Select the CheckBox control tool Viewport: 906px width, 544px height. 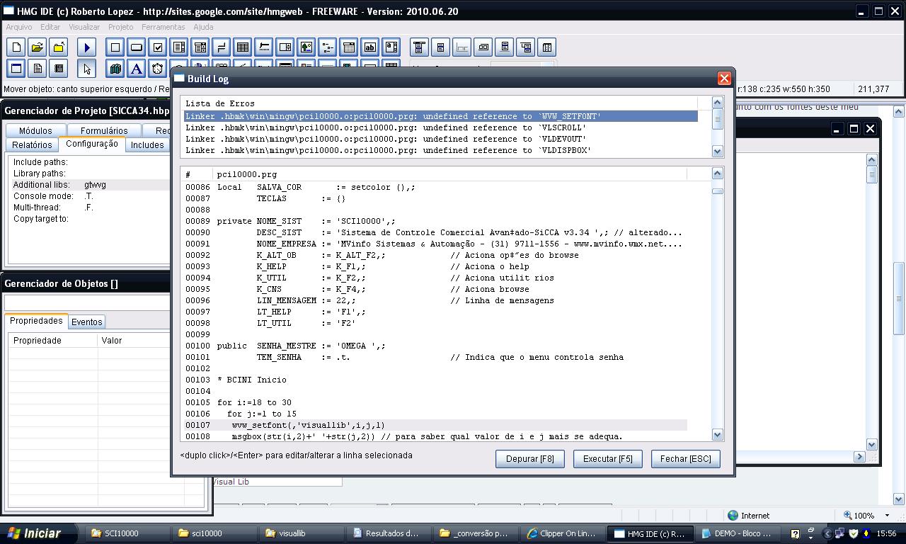tap(158, 47)
